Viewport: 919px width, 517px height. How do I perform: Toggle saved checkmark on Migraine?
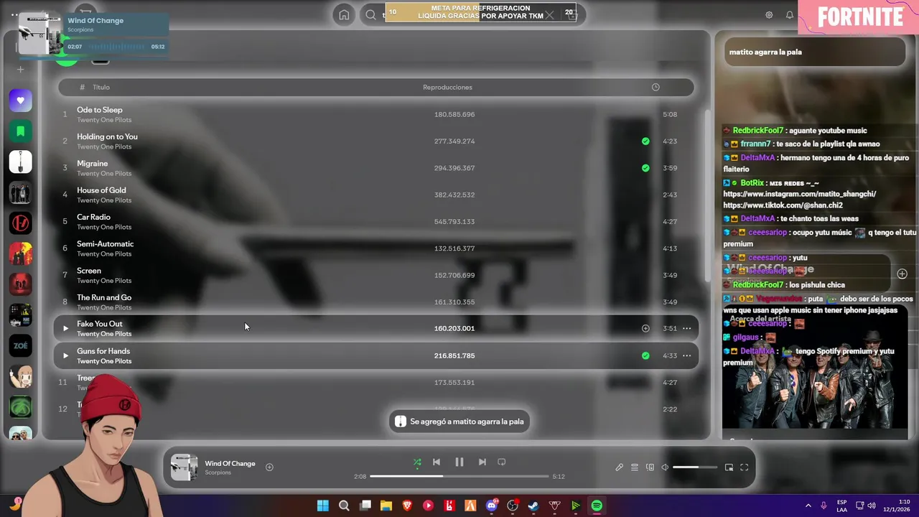click(645, 168)
